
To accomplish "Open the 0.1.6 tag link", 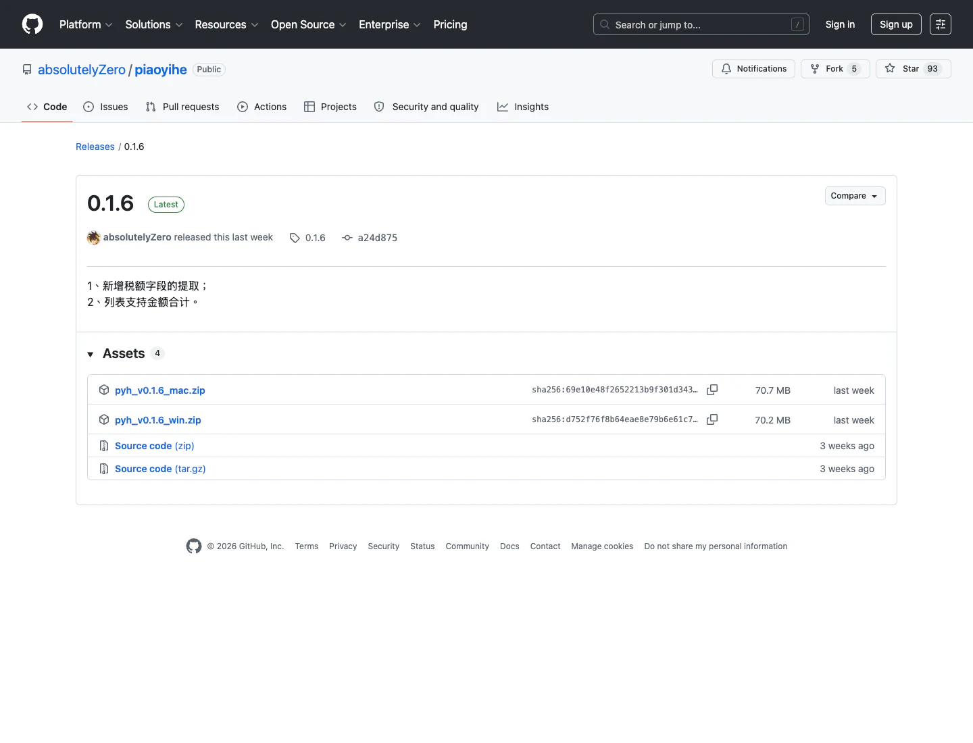I will (316, 238).
